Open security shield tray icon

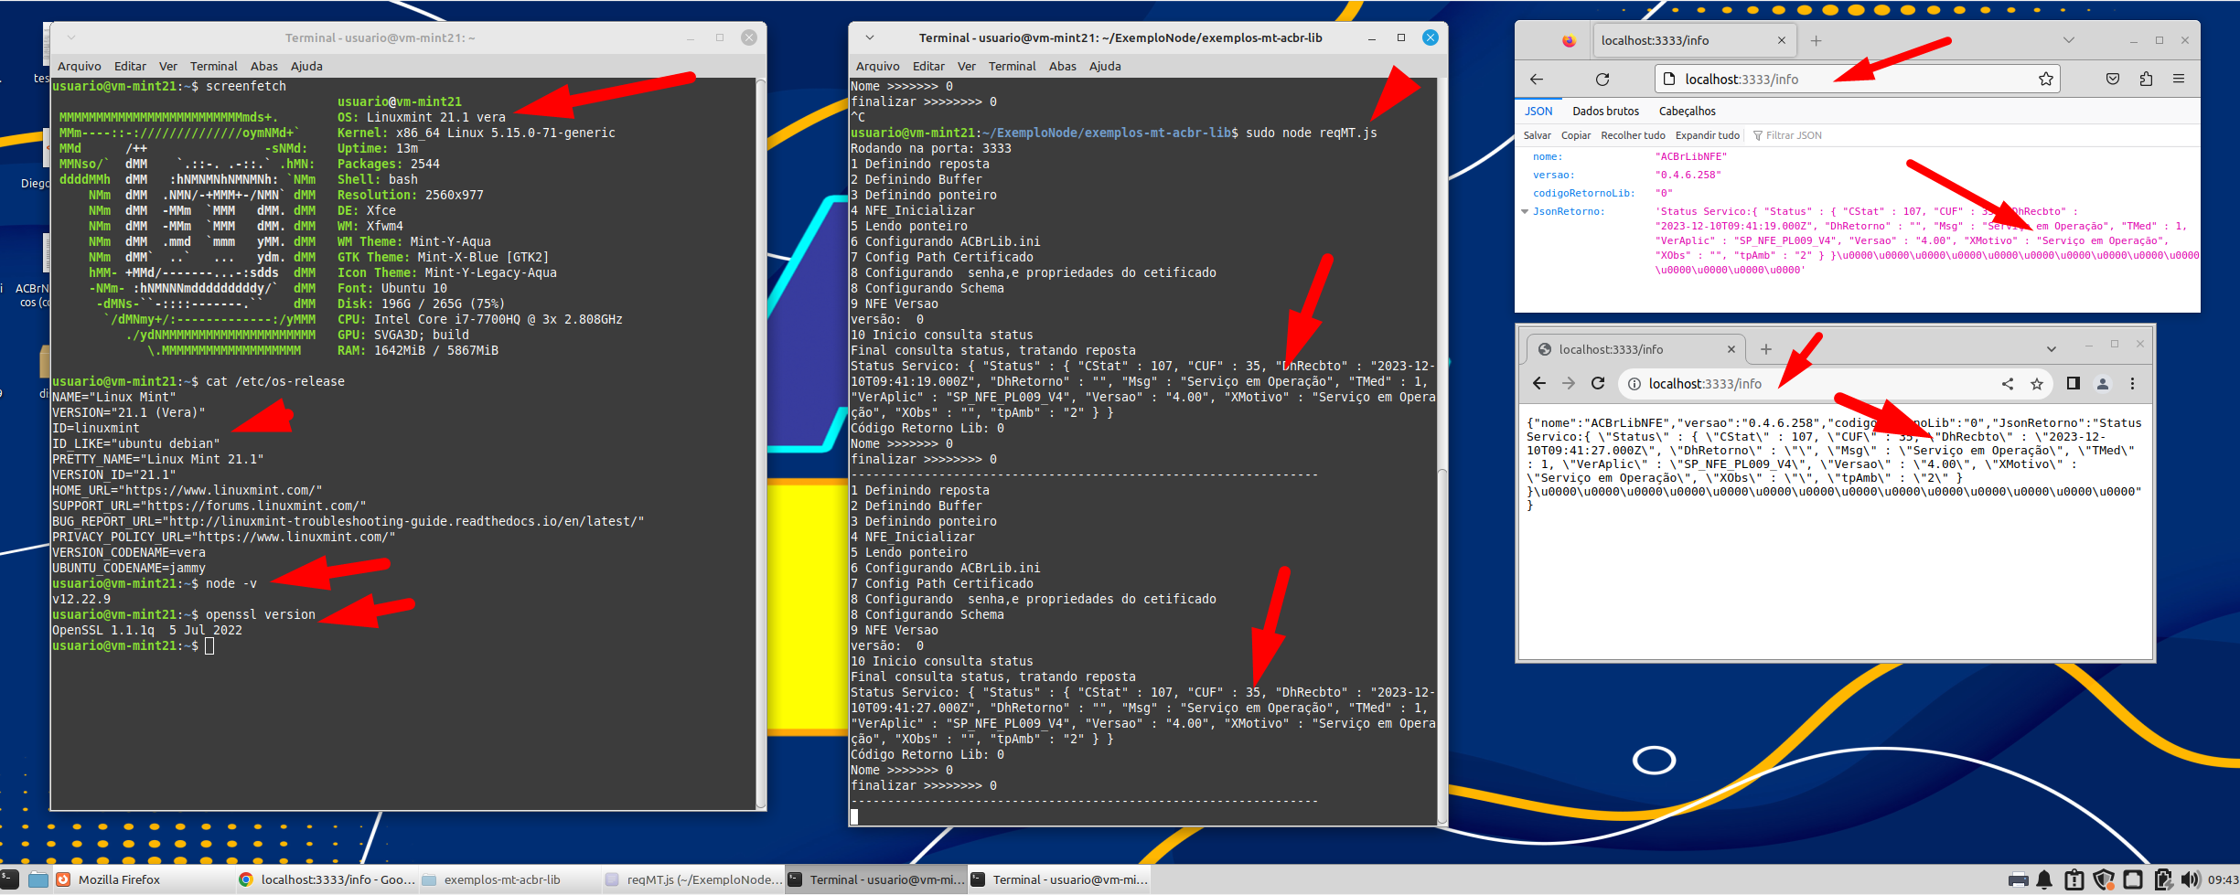pos(2104,879)
